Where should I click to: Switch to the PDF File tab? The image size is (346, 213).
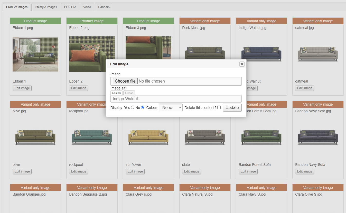coord(70,7)
